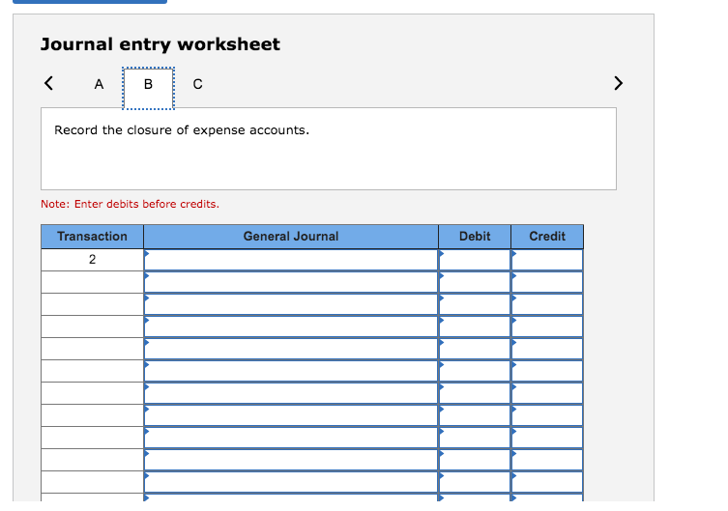This screenshot has width=728, height=511.
Task: Click Credit field in transaction 2 row
Action: coord(547,260)
